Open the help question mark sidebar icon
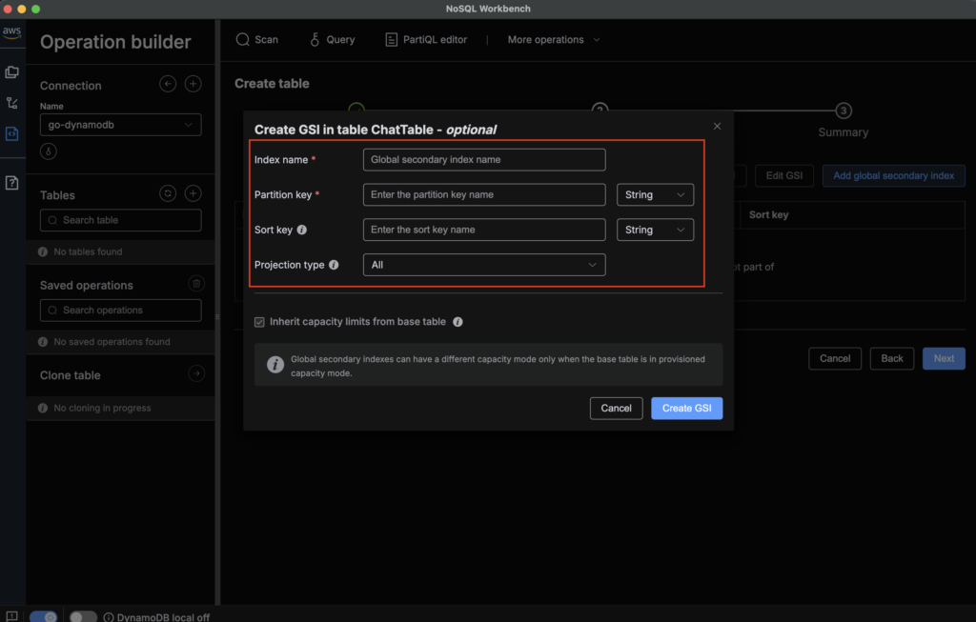 pyautogui.click(x=12, y=183)
